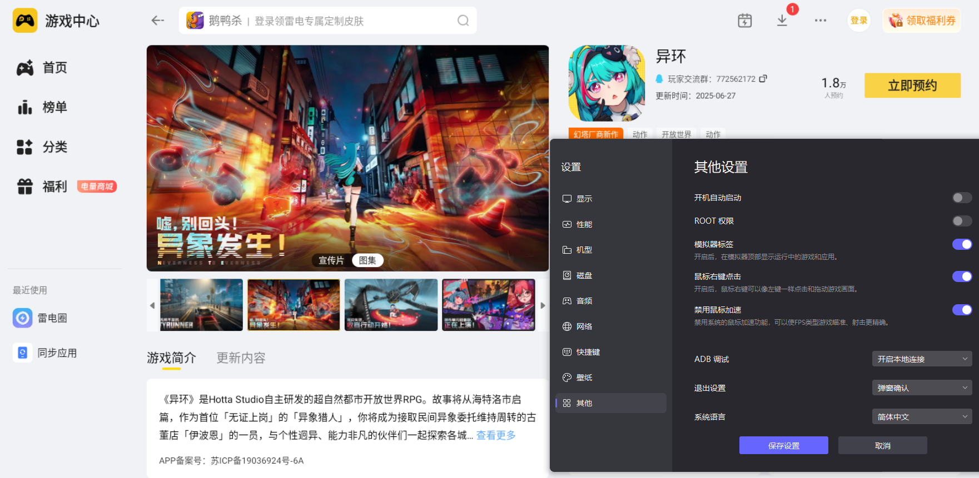Screen dimensions: 979x478
Task: Click the 开放世界 tag
Action: pyautogui.click(x=676, y=134)
